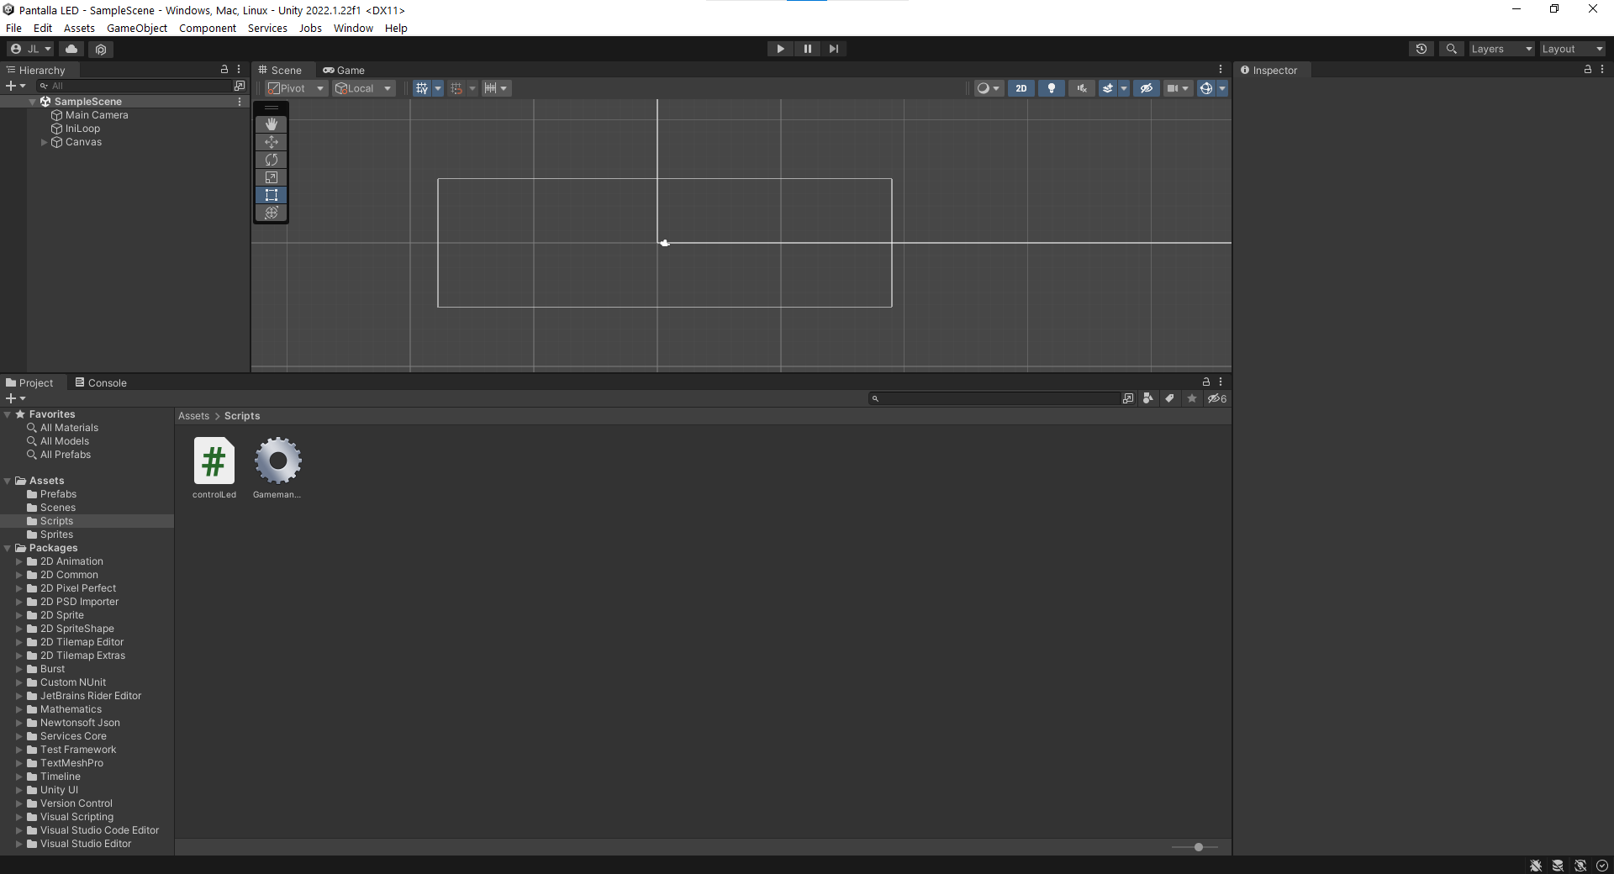1614x874 pixels.
Task: Click the grid visibility icon in the Scene toolbar
Action: coord(421,88)
